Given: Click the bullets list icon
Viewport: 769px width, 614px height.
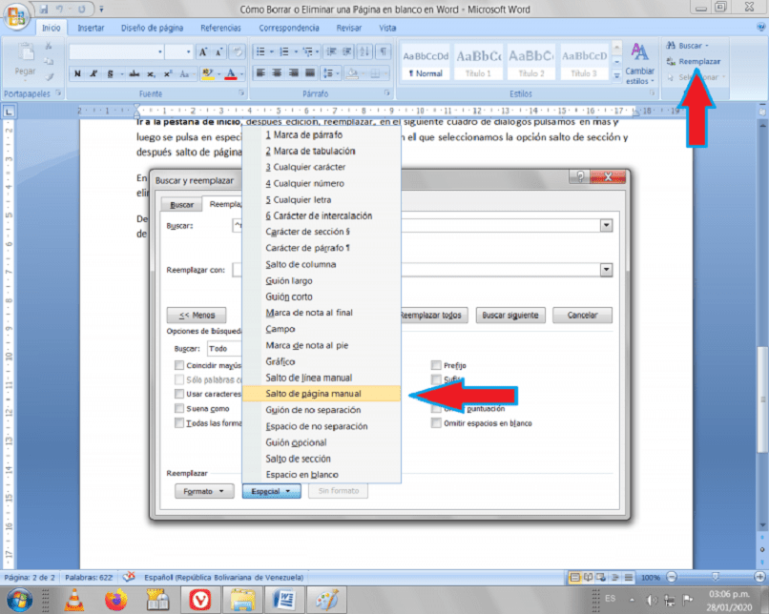Looking at the screenshot, I should 260,51.
